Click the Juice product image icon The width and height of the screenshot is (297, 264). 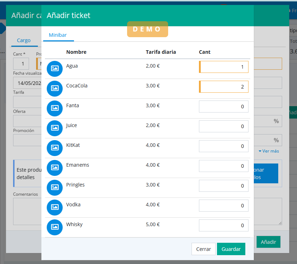(55, 128)
